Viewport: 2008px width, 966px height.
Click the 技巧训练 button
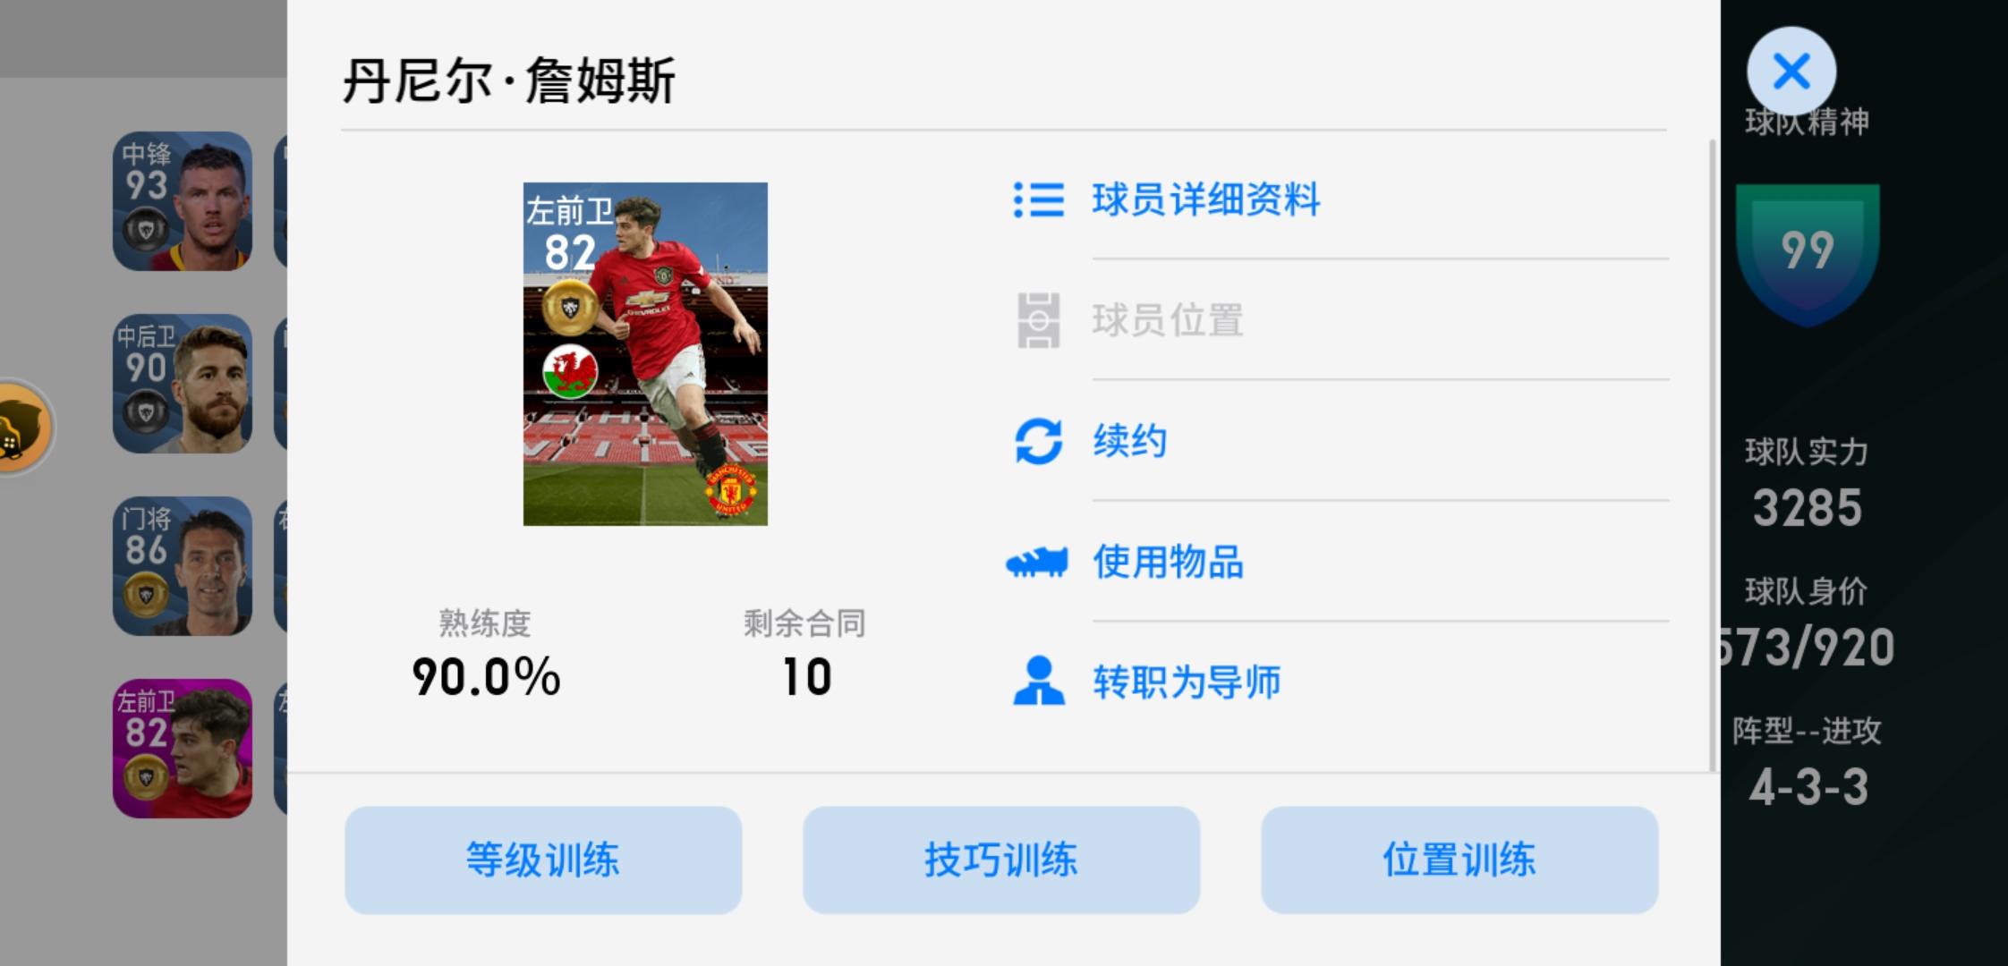pos(1001,860)
